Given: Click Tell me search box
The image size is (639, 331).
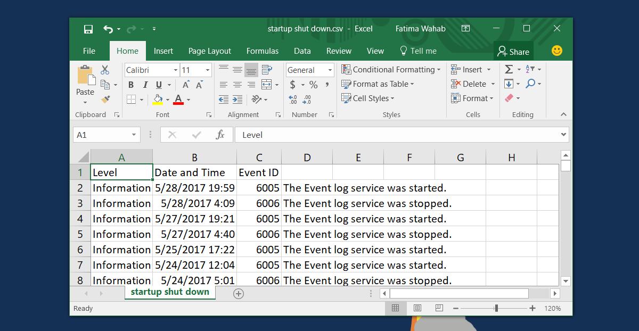Looking at the screenshot, I should pyautogui.click(x=419, y=51).
